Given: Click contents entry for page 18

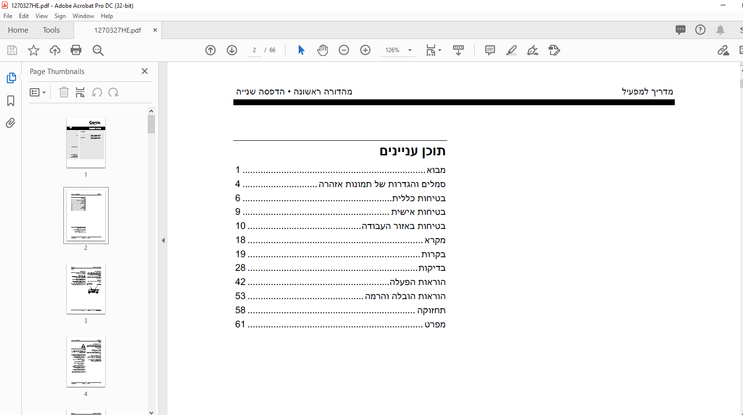Looking at the screenshot, I should click(340, 240).
